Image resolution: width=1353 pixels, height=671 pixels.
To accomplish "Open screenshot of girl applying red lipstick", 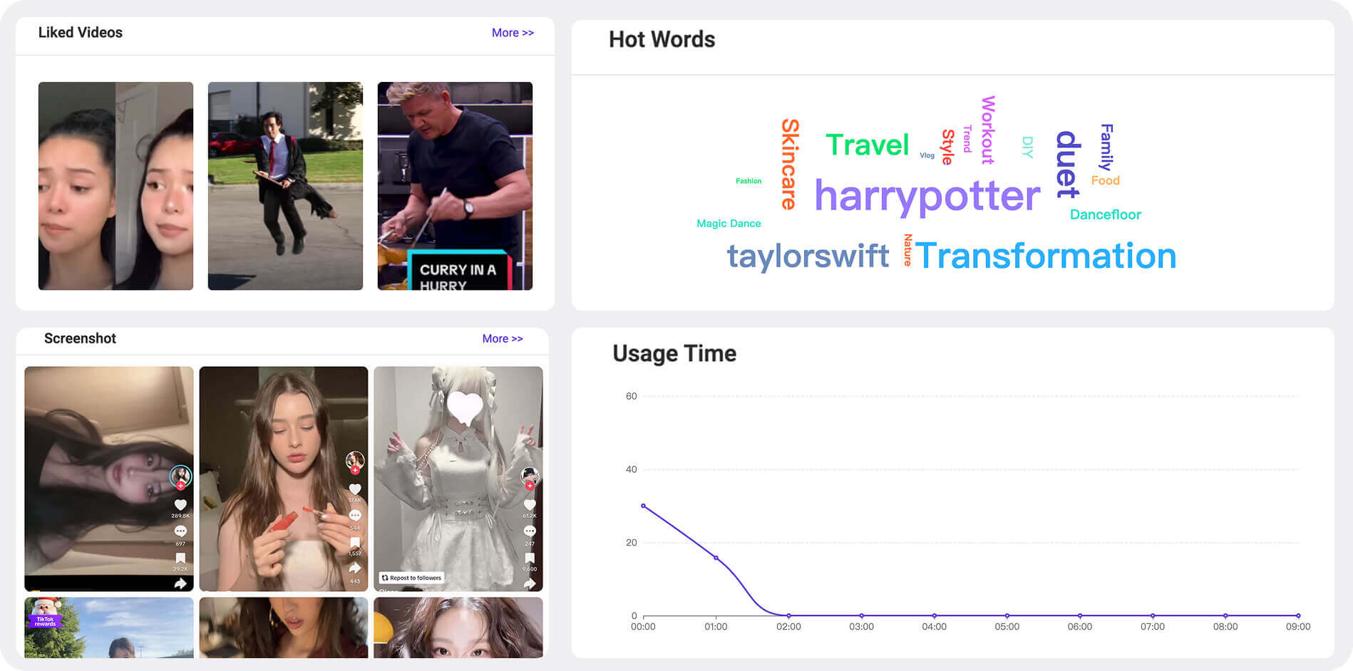I will point(284,479).
